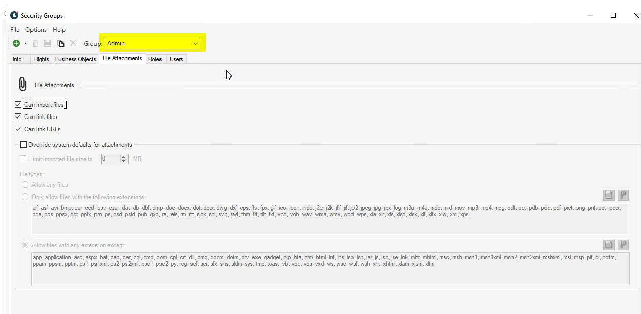This screenshot has height=314, width=641.
Task: Click the trash delete group icon
Action: 35,44
